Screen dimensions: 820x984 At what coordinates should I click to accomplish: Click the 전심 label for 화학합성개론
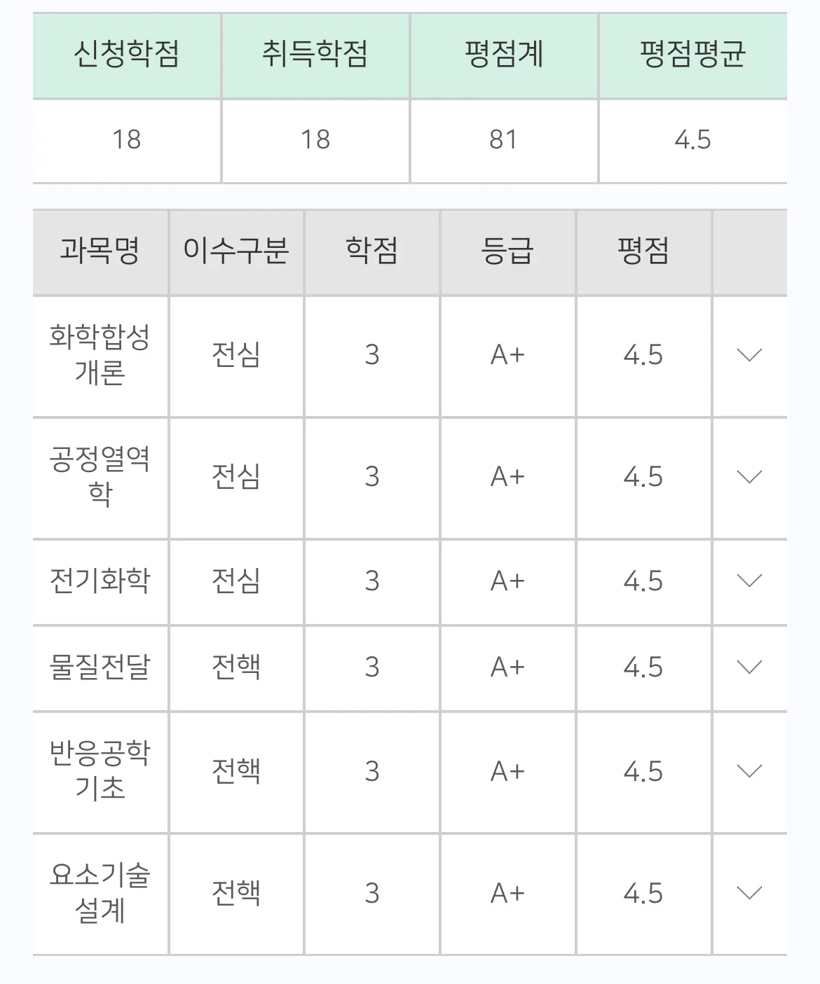tap(236, 354)
